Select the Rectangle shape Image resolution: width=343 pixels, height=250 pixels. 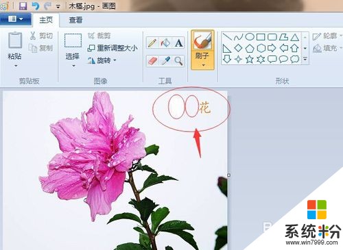pos(261,37)
